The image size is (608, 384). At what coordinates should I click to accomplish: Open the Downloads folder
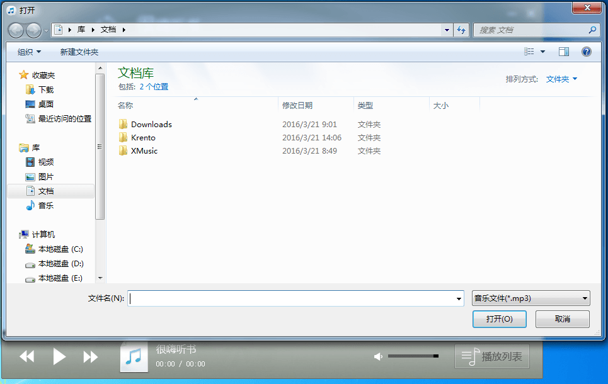click(x=151, y=125)
